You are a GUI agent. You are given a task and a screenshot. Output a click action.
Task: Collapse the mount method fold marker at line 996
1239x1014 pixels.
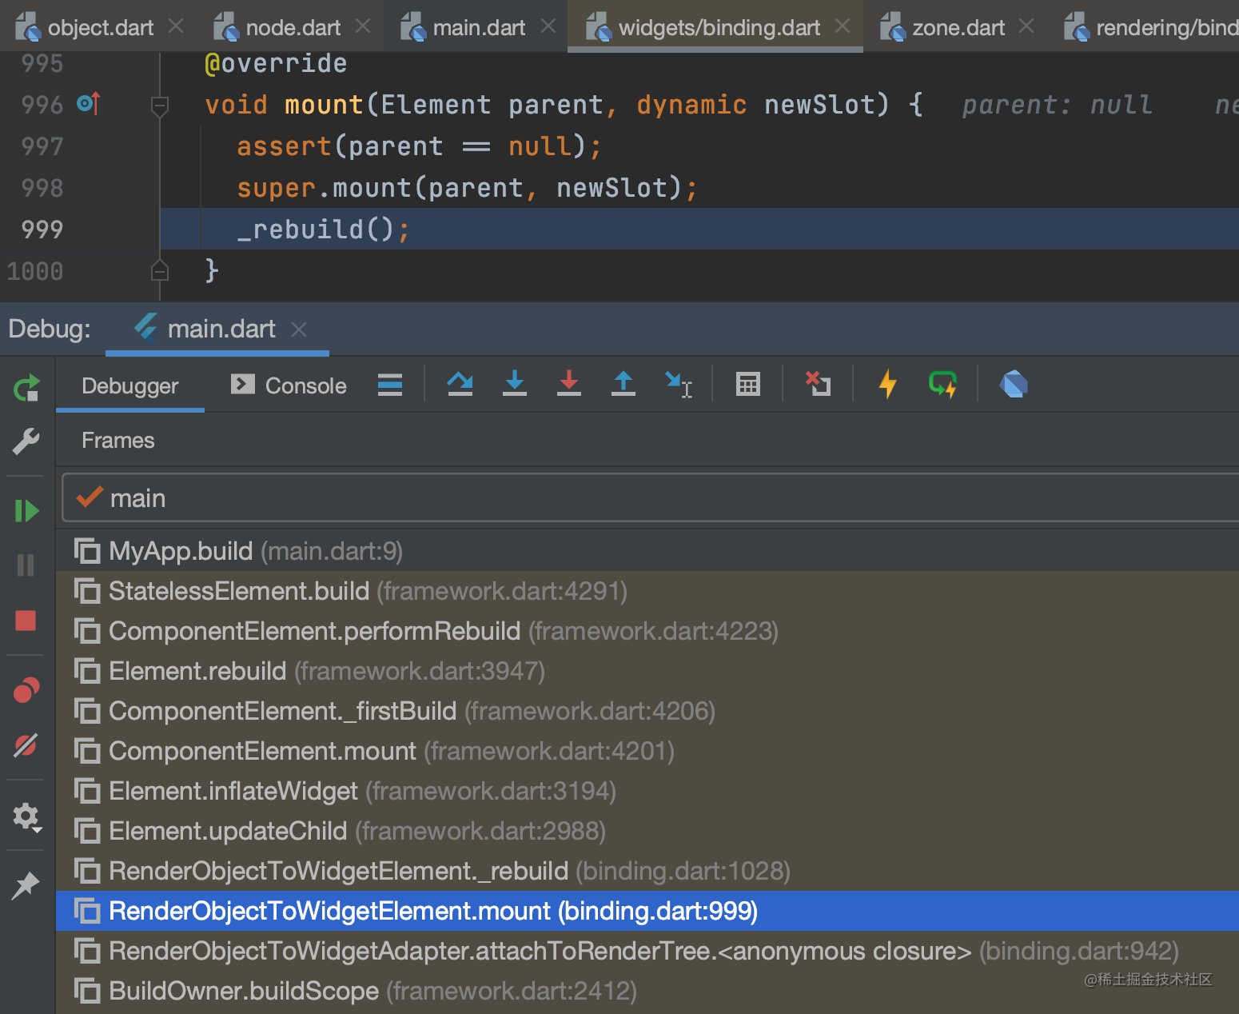point(160,105)
